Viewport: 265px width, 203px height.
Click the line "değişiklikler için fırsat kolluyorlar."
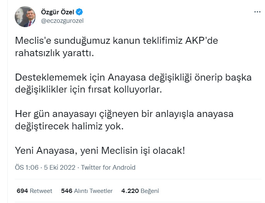coord(88,89)
